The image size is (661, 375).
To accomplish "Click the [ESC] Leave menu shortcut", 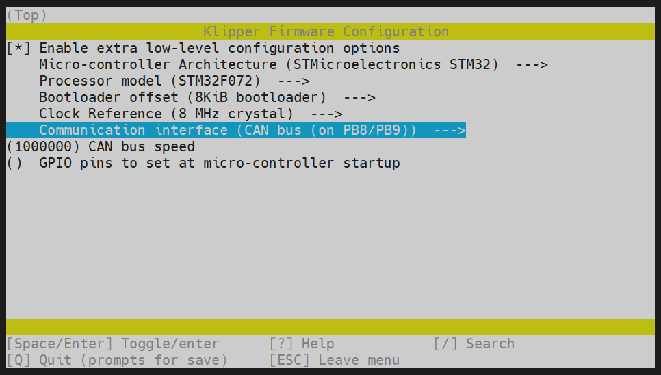I will point(335,361).
